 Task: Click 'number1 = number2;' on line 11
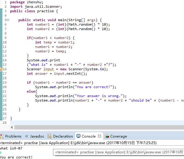coord(54,47)
